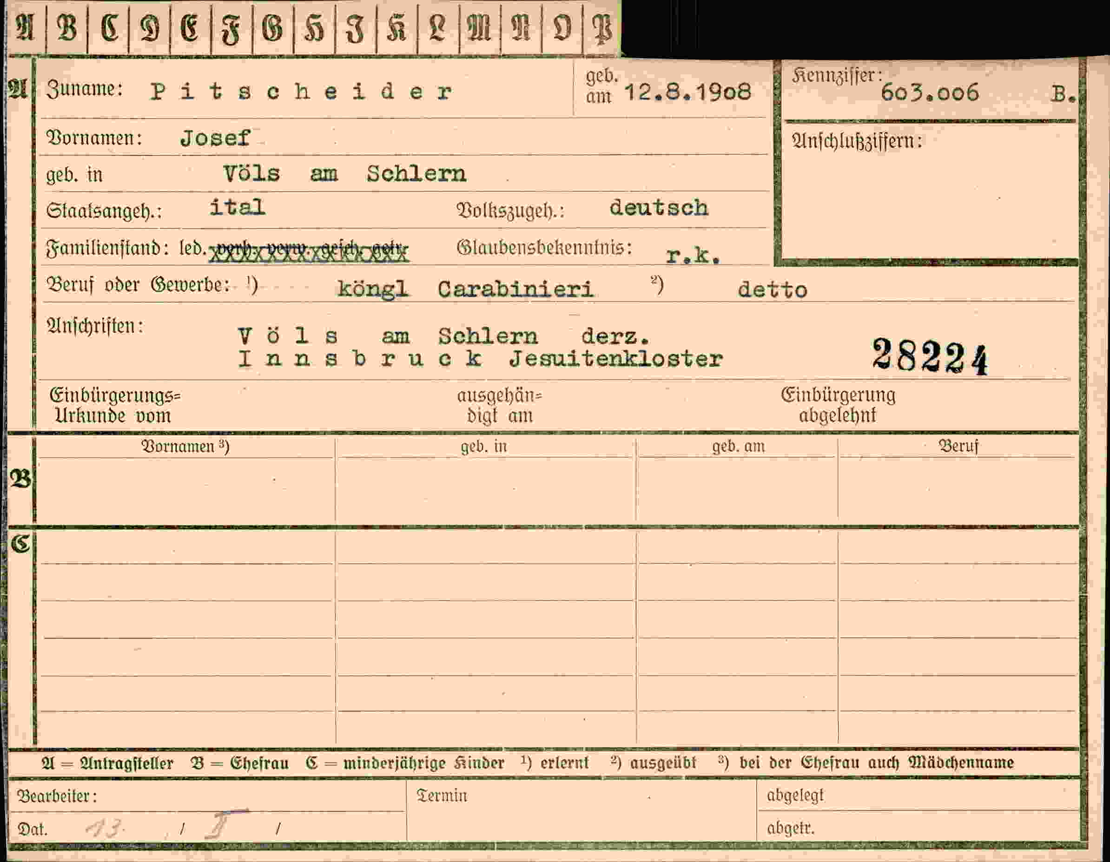This screenshot has width=1110, height=862.
Task: Click the address Innsbruck Jesuitenkloster
Action: pos(480,359)
